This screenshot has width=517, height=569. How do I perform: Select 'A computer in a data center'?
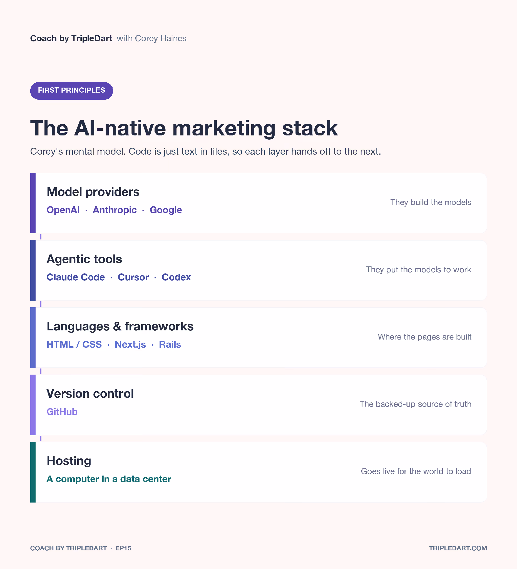click(x=109, y=479)
